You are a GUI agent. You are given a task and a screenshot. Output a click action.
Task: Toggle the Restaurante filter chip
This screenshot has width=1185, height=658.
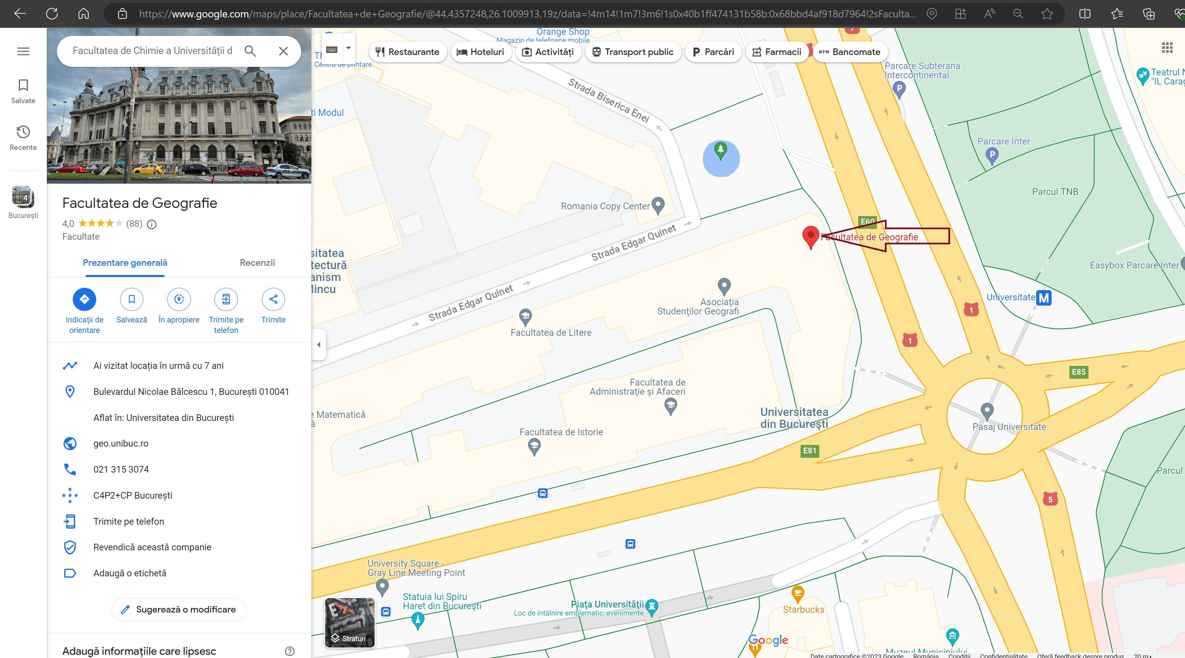pyautogui.click(x=407, y=52)
